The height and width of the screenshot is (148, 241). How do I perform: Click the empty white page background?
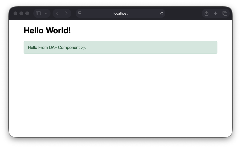point(120,97)
